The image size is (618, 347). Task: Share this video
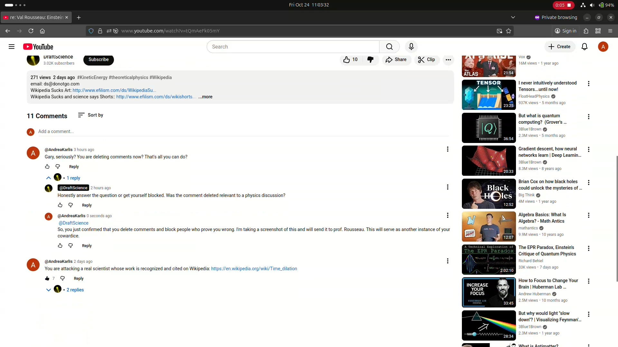[396, 59]
